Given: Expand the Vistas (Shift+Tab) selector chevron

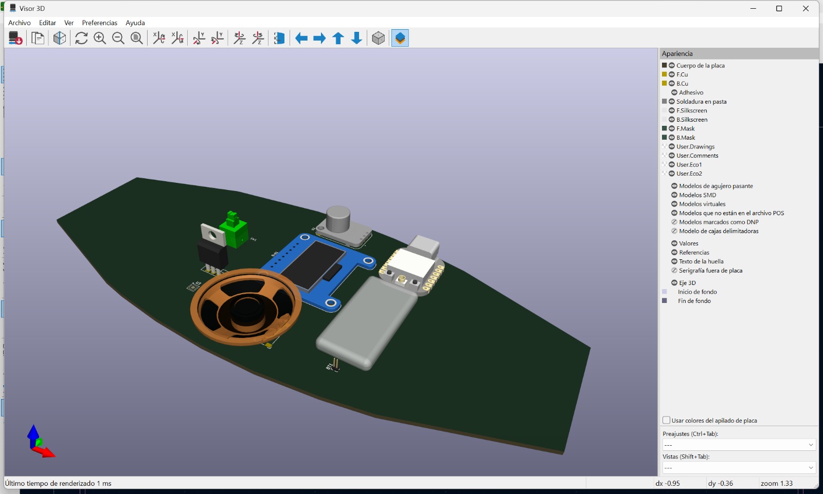Looking at the screenshot, I should [x=811, y=467].
